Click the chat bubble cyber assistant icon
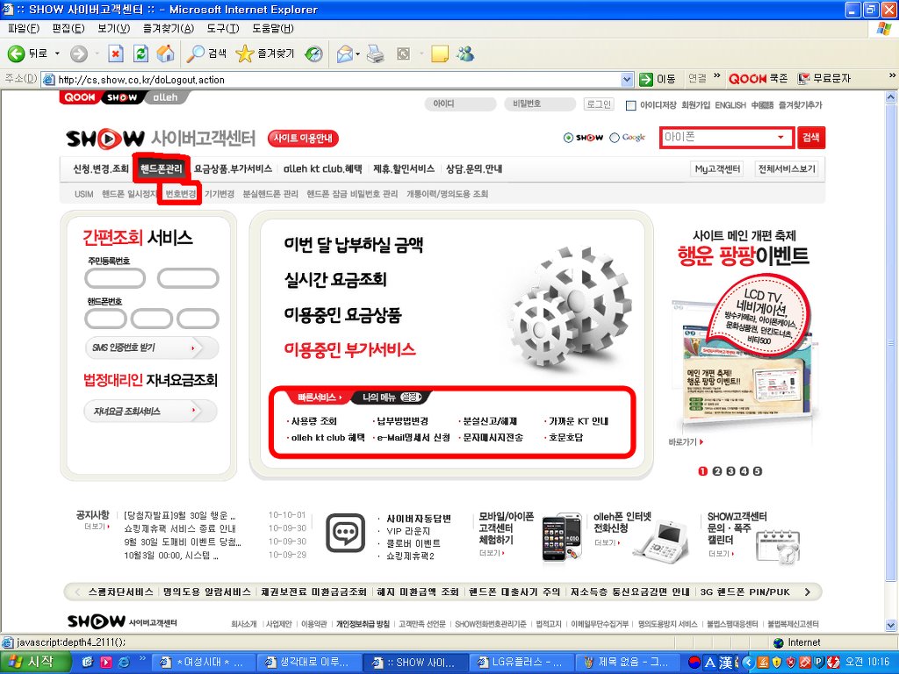 [345, 533]
